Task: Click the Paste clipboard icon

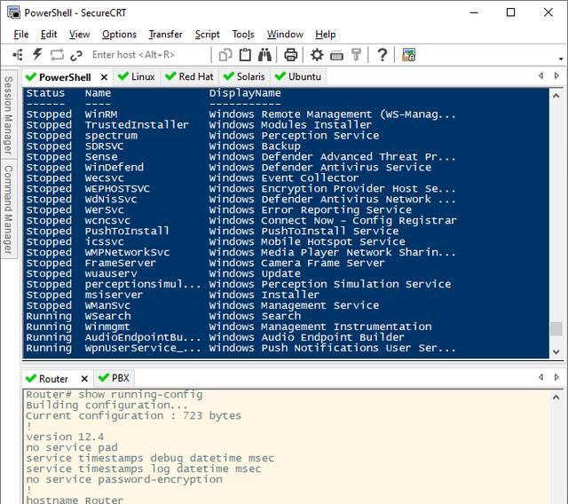Action: point(245,55)
